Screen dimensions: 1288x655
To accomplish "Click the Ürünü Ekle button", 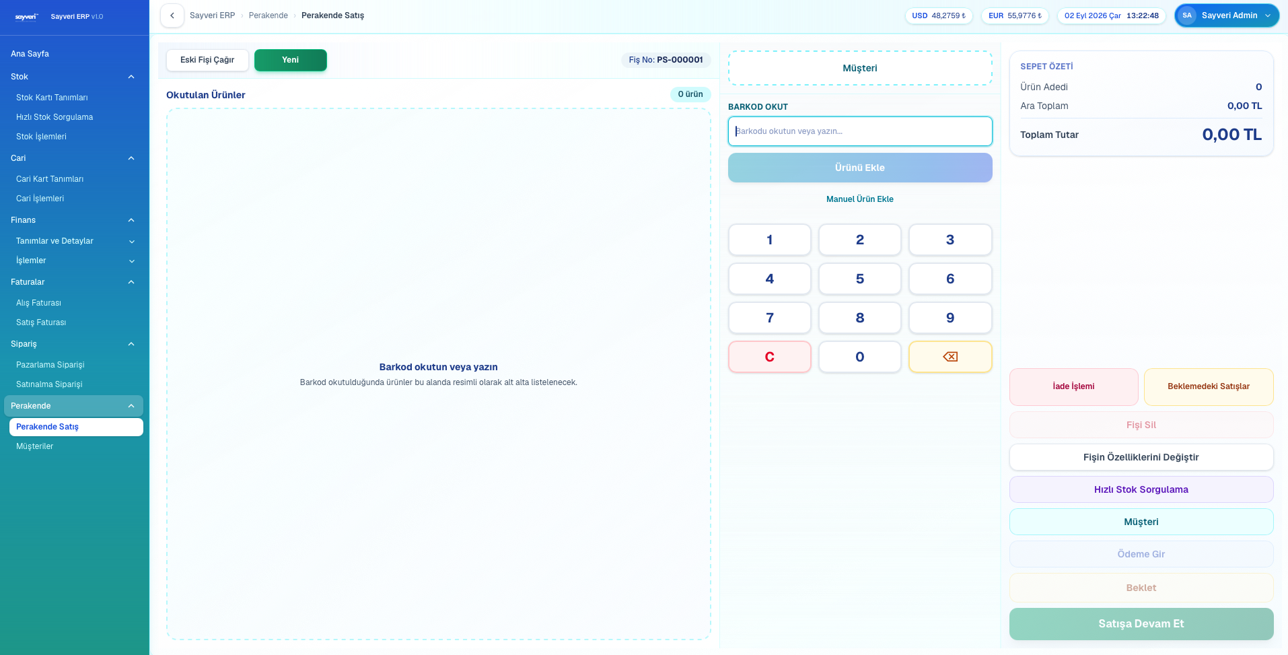I will tap(860, 168).
